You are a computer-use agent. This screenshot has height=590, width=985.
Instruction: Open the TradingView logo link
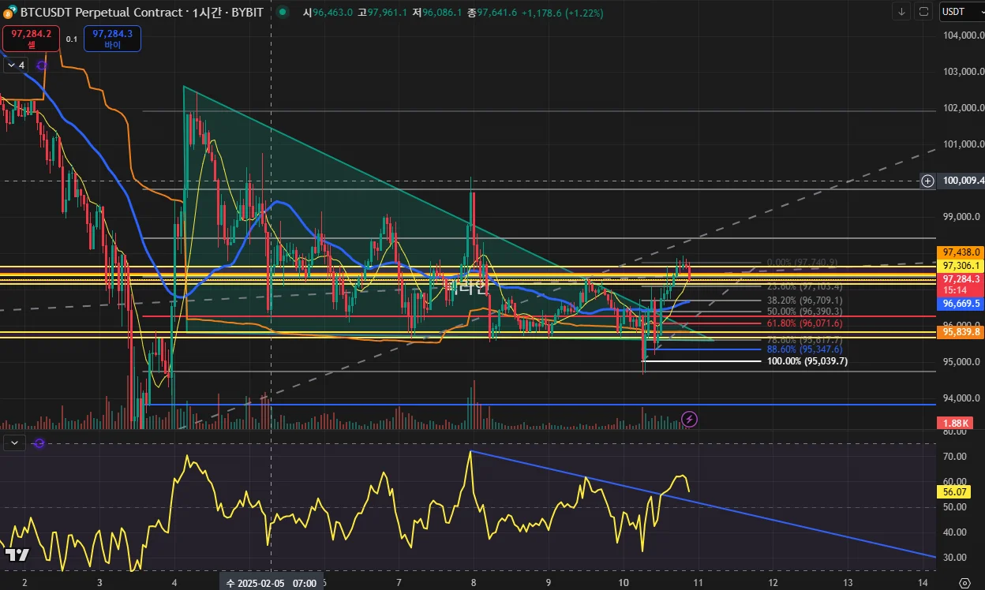pyautogui.click(x=17, y=555)
